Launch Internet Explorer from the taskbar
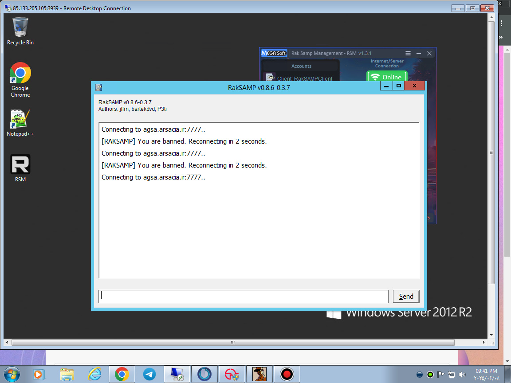The image size is (511, 383). (94, 375)
